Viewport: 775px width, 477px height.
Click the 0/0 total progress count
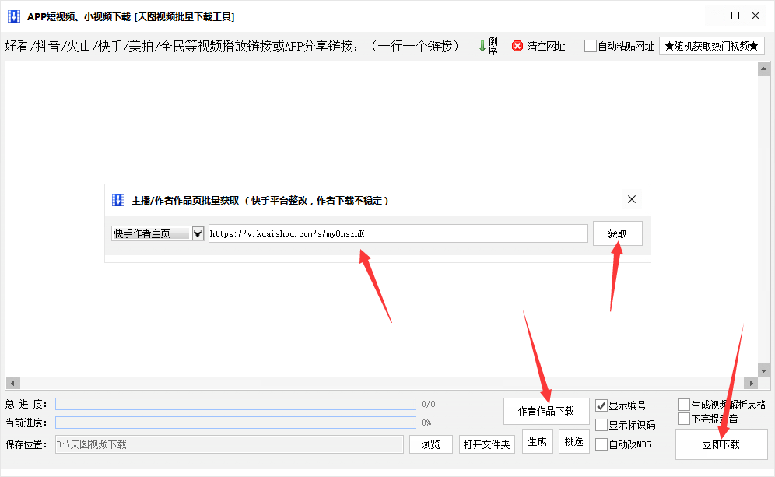[x=428, y=404]
